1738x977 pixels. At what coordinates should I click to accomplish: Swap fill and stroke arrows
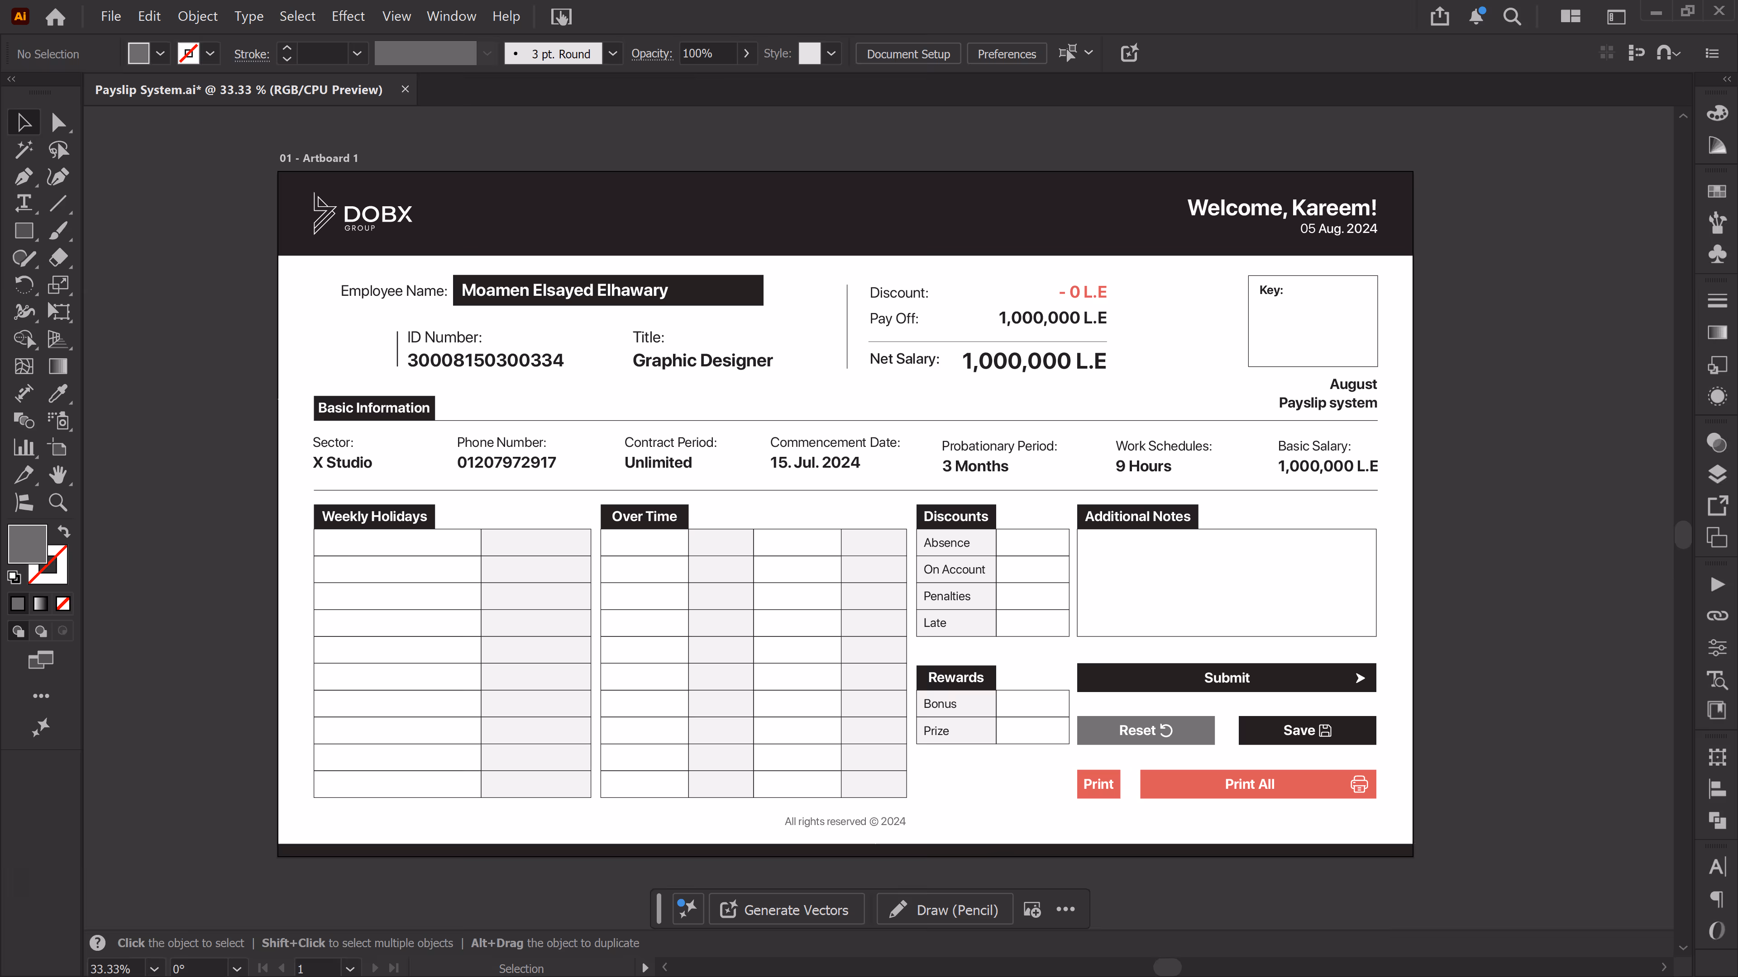(x=64, y=531)
